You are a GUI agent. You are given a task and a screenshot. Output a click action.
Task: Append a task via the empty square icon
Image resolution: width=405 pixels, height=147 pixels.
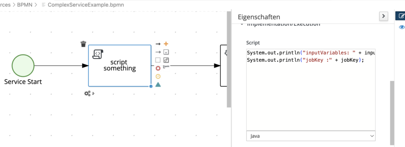pos(158,60)
